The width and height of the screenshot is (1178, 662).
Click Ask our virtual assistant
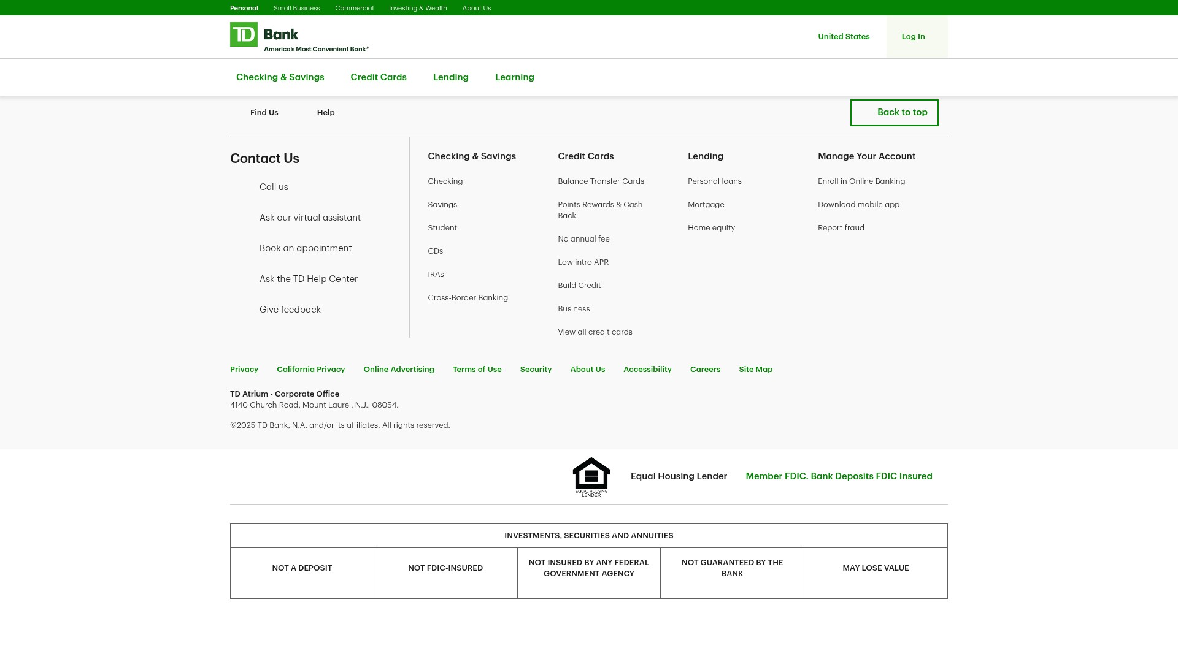(x=310, y=218)
